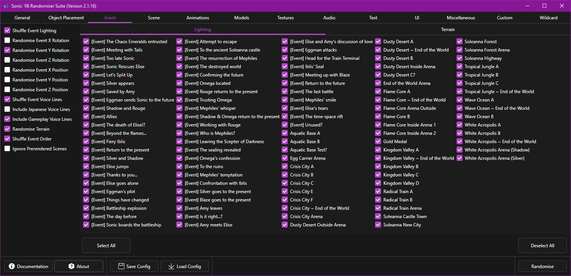Screen dimensions: 571x276
Task: Deselect the Egg Carrier Arena checkbox
Action: 285,158
